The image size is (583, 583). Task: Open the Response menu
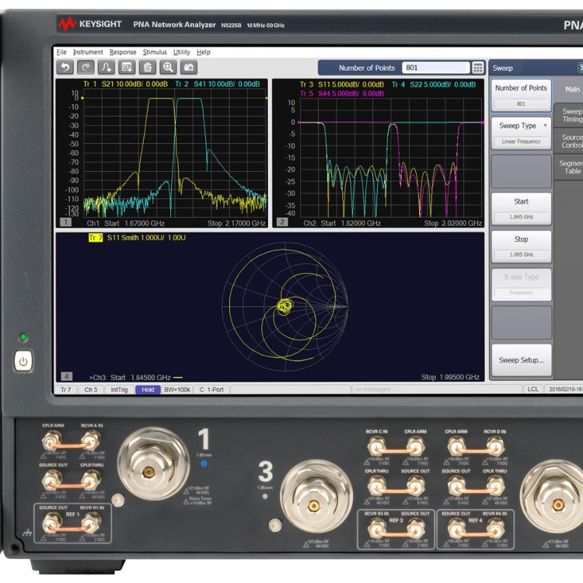[123, 52]
